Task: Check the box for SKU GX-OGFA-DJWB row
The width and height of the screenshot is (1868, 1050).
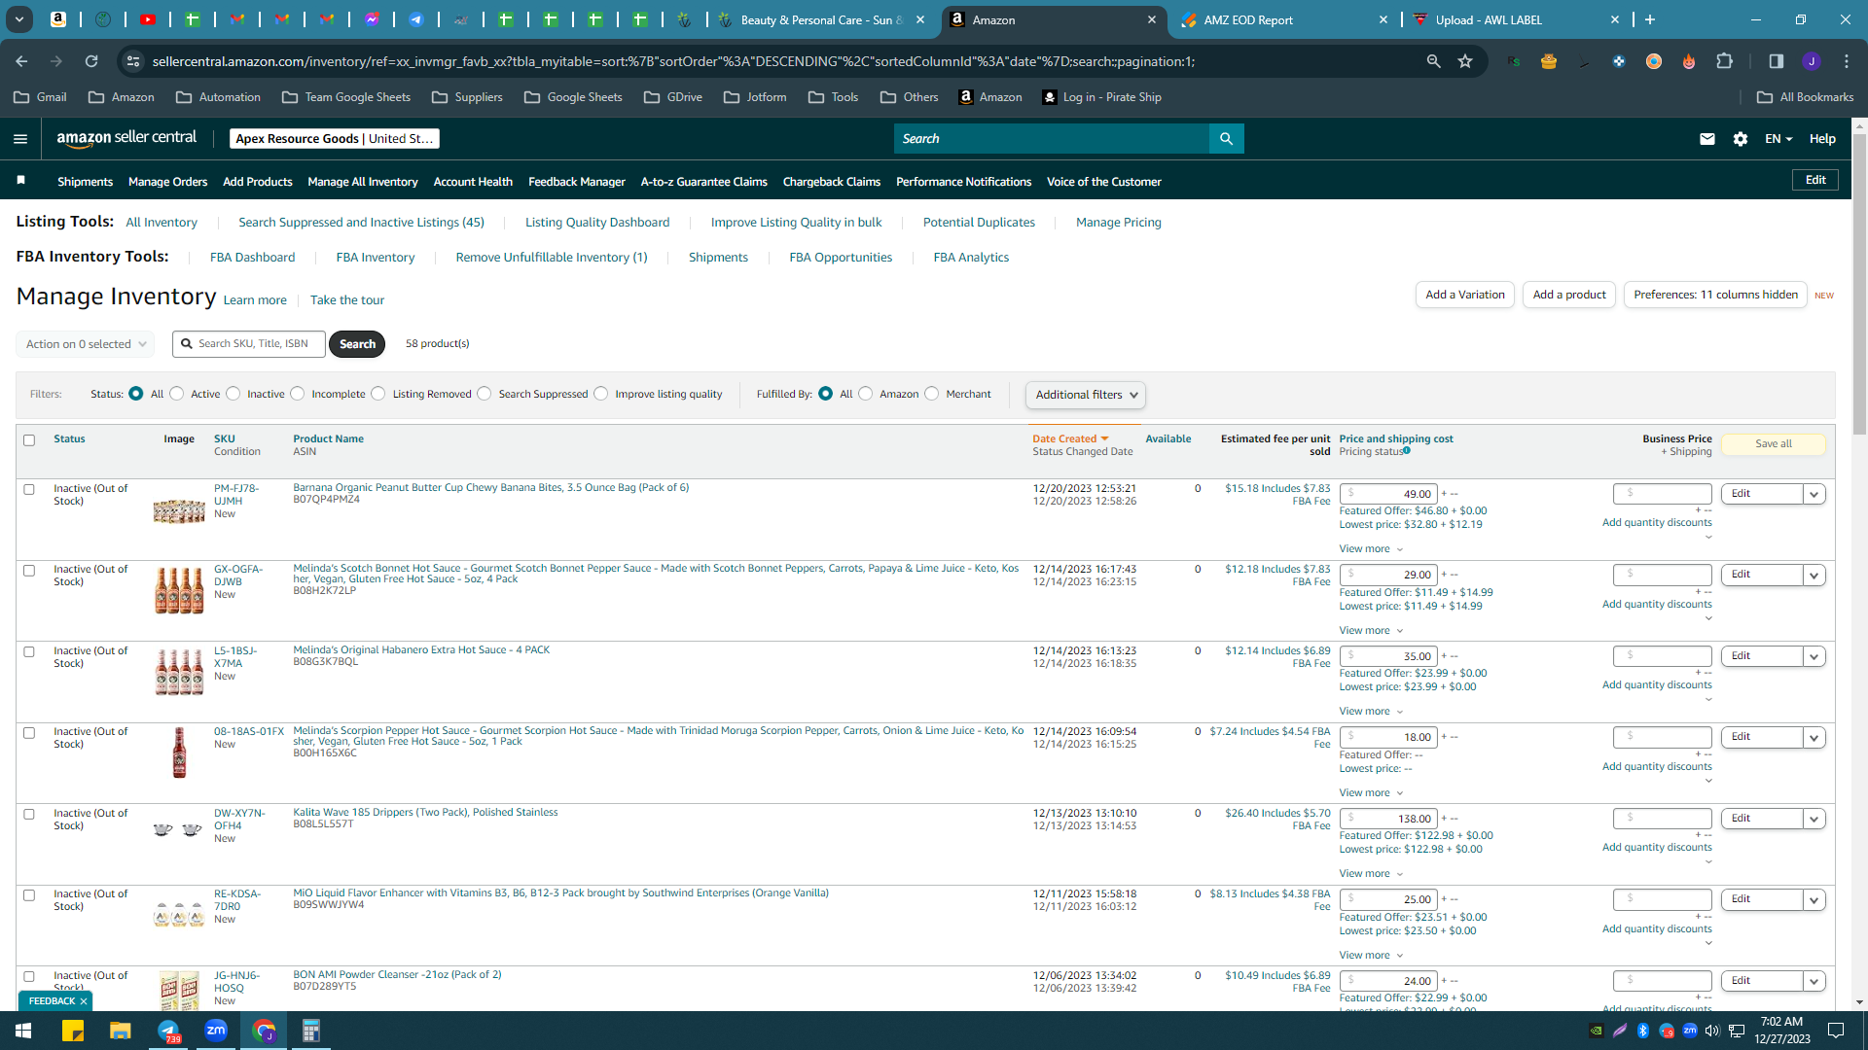Action: coord(29,571)
